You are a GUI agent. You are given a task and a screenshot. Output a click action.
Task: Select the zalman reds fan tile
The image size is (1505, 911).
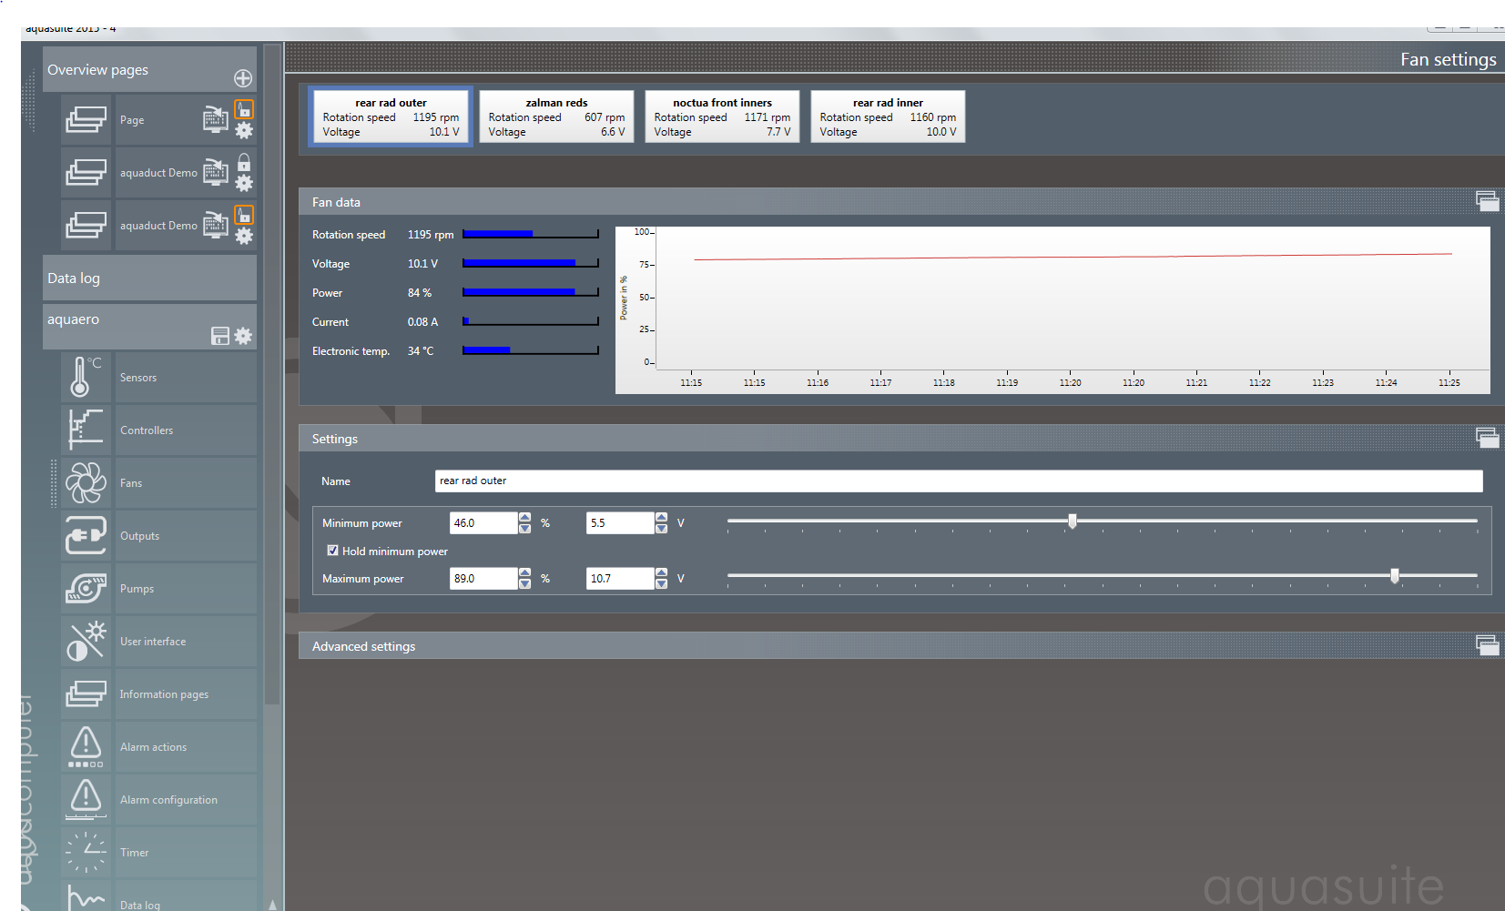tap(556, 116)
